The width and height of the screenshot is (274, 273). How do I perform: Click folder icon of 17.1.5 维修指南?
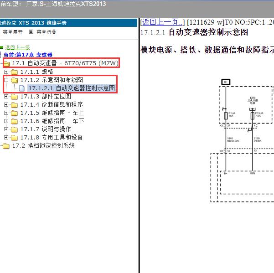[x=14, y=113]
